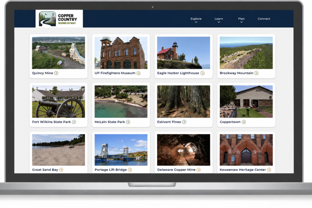Select the Fort Wilkins cannon photo
The width and height of the screenshot is (312, 208).
pos(58,102)
